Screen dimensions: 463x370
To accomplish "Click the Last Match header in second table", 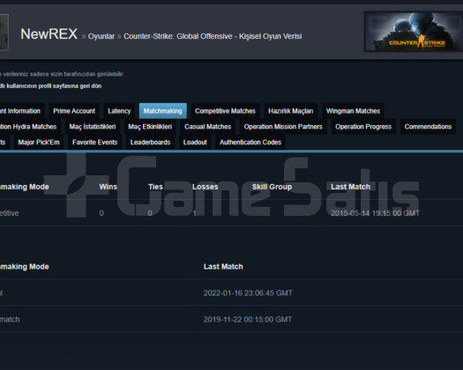I will coord(223,266).
